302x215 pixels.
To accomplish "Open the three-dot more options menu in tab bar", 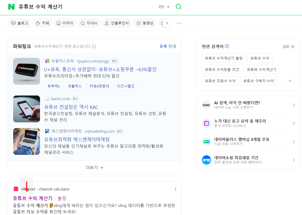I will point(179,23).
